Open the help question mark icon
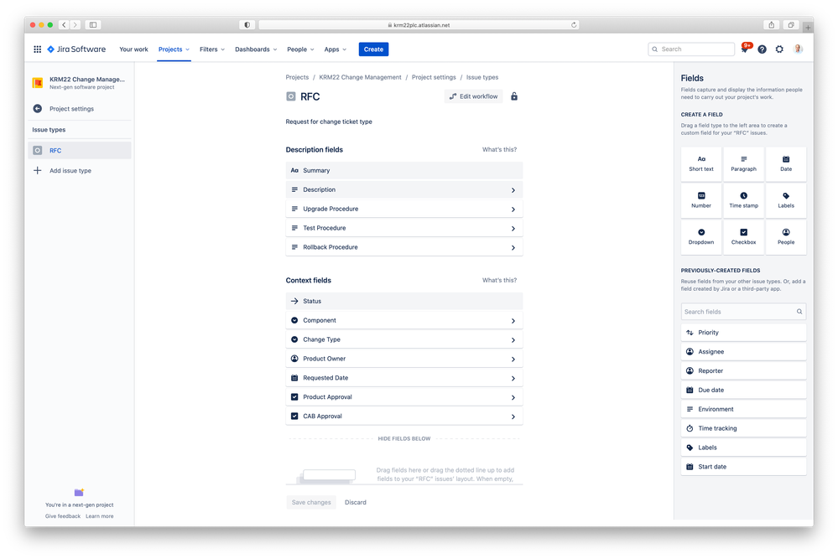The height and width of the screenshot is (559, 838). (763, 49)
